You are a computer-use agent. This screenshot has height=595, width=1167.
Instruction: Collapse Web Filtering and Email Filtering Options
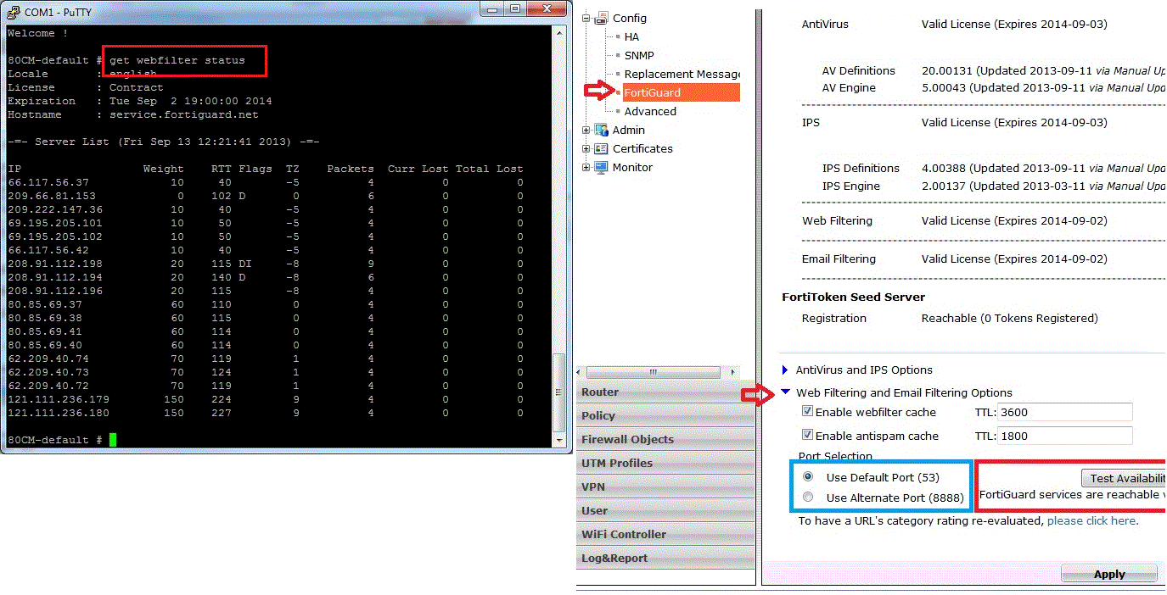(x=787, y=392)
